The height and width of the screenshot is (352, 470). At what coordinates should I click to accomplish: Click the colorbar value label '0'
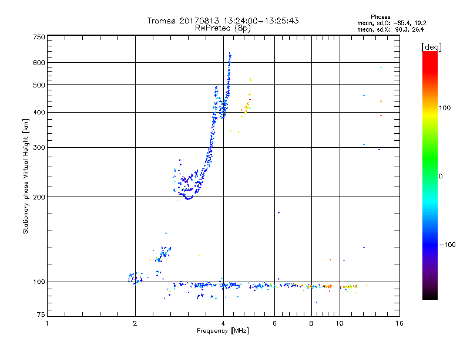click(x=441, y=177)
